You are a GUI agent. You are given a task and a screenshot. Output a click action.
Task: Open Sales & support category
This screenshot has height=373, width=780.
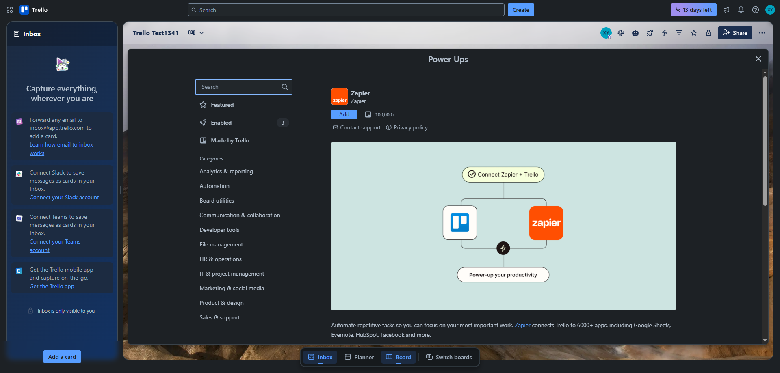click(x=220, y=317)
